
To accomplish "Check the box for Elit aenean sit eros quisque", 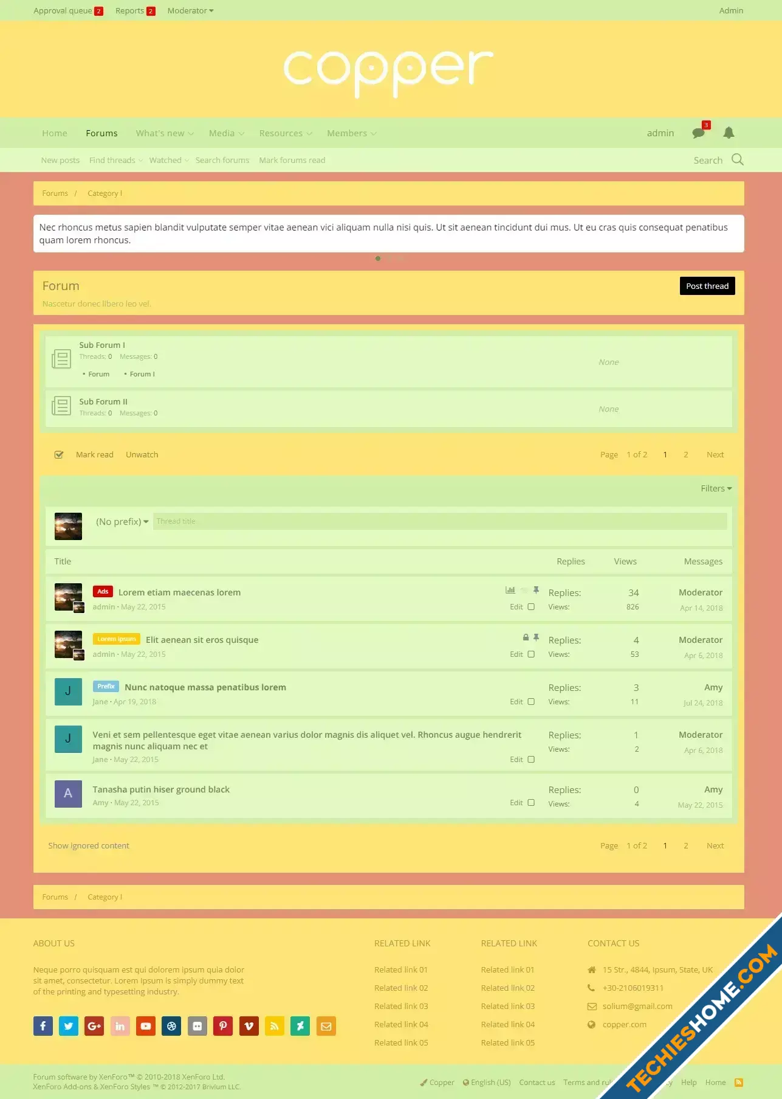I will click(531, 654).
